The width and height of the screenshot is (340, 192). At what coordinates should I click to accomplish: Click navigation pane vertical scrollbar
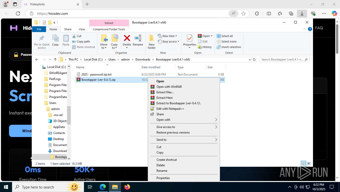point(69,115)
